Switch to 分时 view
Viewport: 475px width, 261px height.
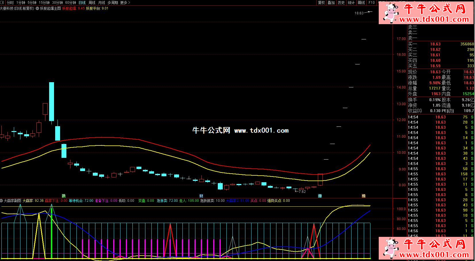(10, 3)
